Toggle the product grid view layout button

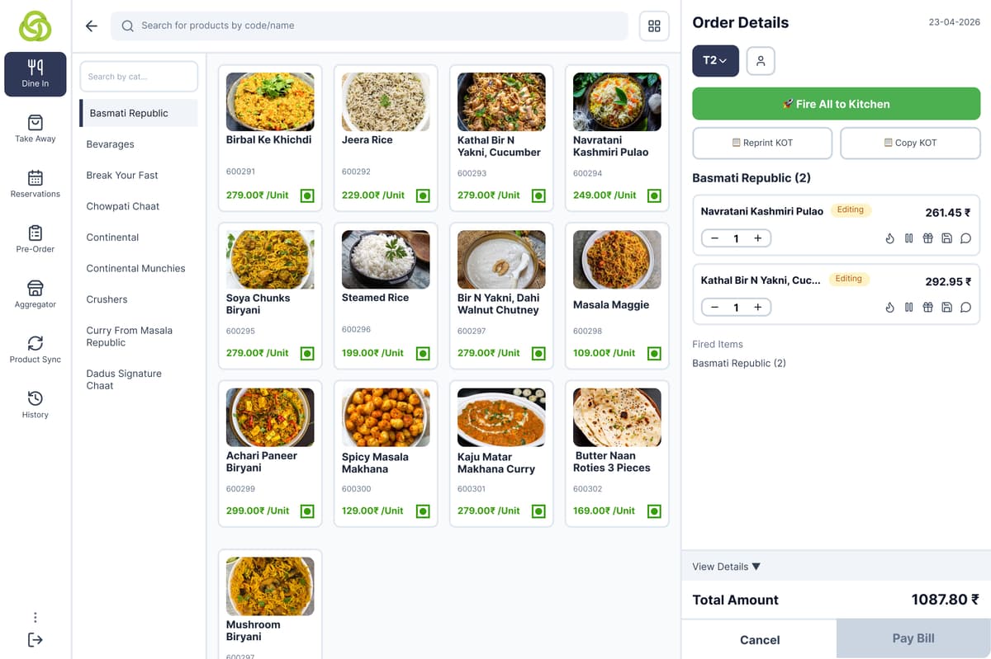click(x=654, y=26)
